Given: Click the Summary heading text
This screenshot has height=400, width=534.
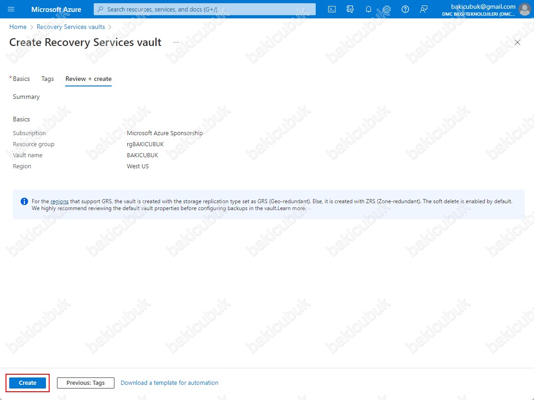Looking at the screenshot, I should pos(26,97).
